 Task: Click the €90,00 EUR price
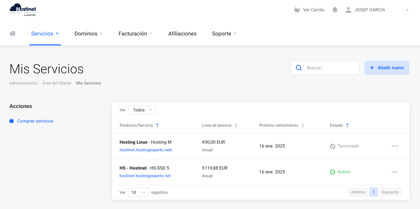point(214,142)
